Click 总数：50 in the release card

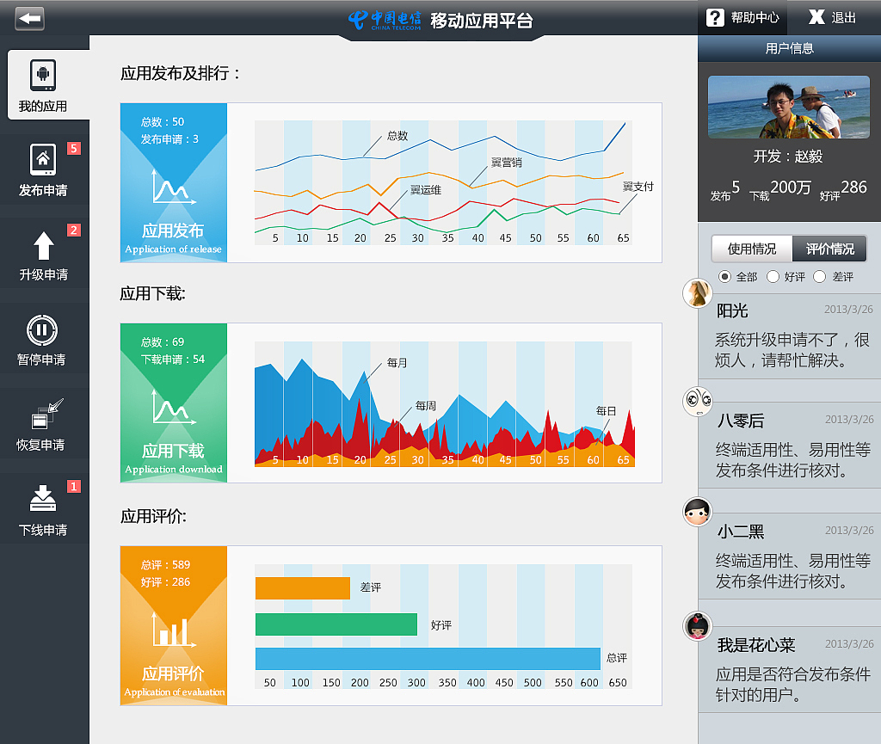163,122
